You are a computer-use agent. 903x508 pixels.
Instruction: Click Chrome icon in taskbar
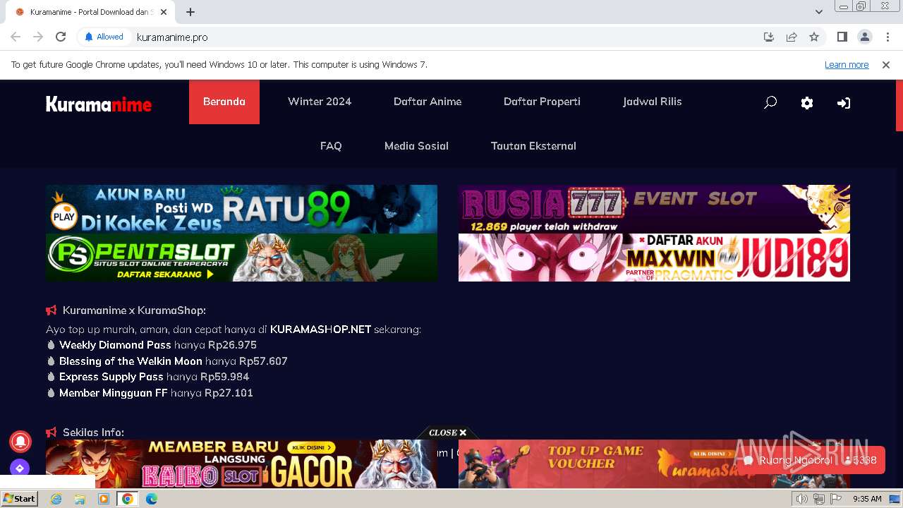coord(128,499)
